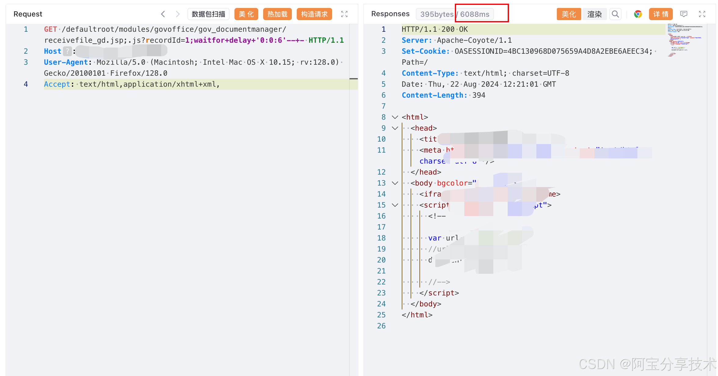Click the Host header question mark icon
718x376 pixels.
pyautogui.click(x=67, y=51)
